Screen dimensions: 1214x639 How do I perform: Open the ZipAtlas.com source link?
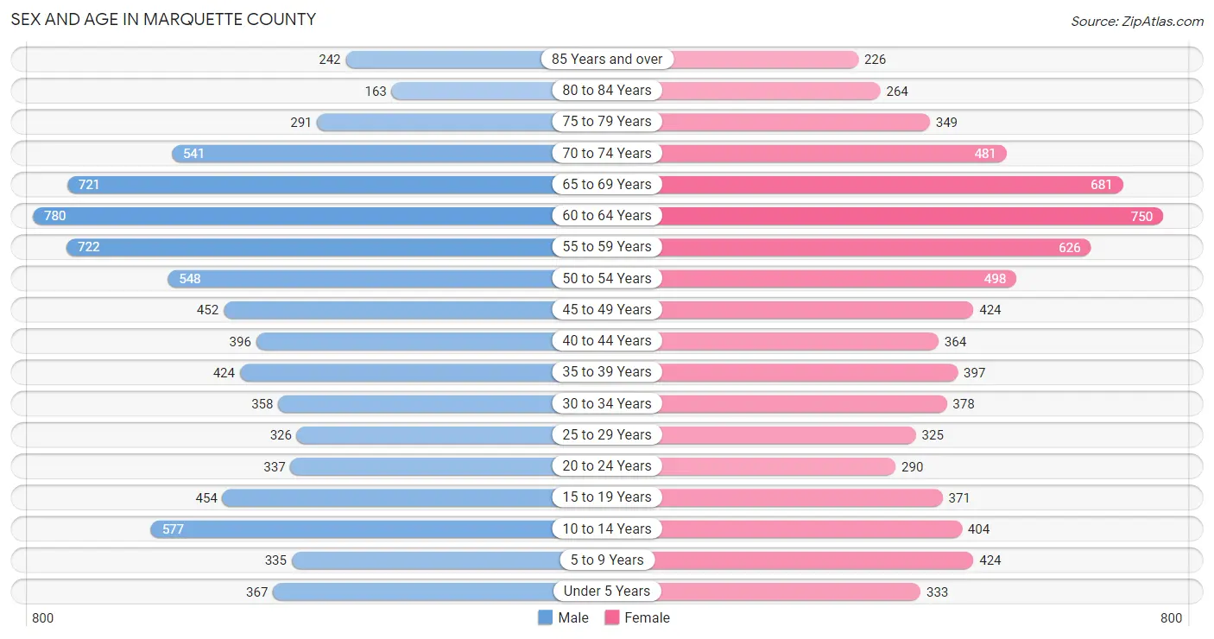[1137, 21]
